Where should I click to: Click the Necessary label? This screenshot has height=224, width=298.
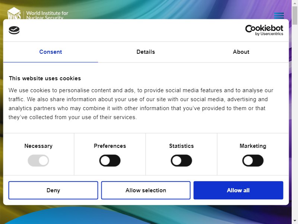coord(38,146)
